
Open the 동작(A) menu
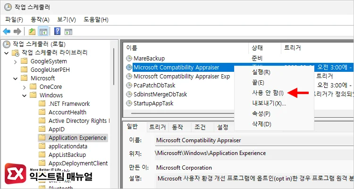[x=40, y=20]
